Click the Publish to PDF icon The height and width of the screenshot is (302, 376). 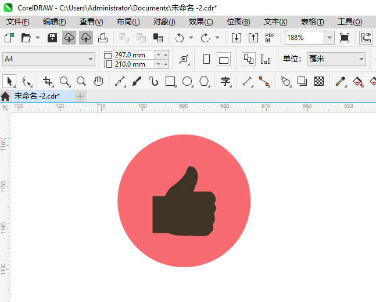tap(270, 38)
